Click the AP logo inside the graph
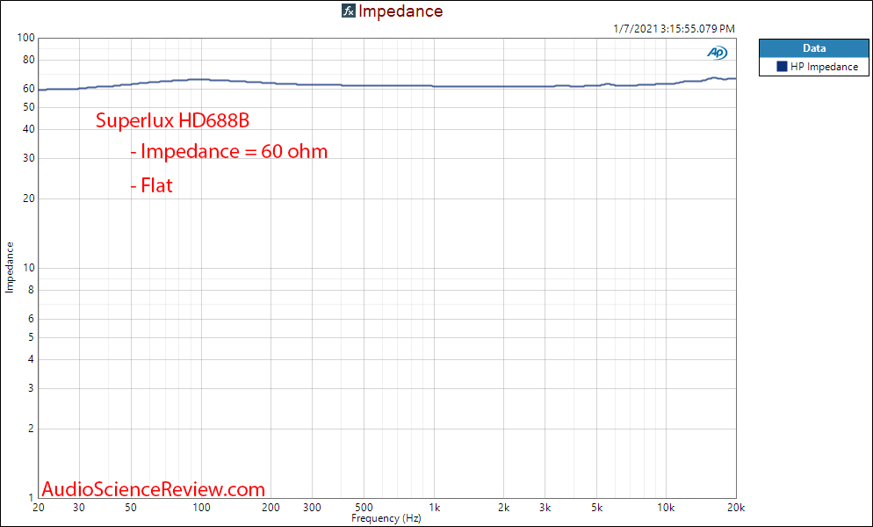 (717, 53)
